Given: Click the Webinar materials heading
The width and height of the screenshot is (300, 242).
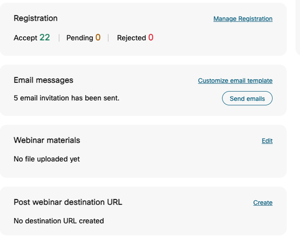Looking at the screenshot, I should [x=47, y=140].
